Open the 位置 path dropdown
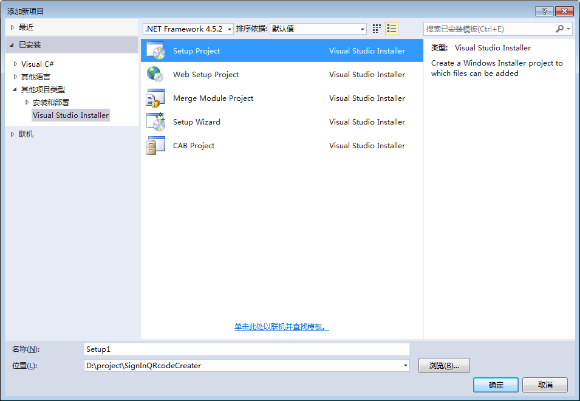Viewport: 580px width, 401px height. coord(405,366)
